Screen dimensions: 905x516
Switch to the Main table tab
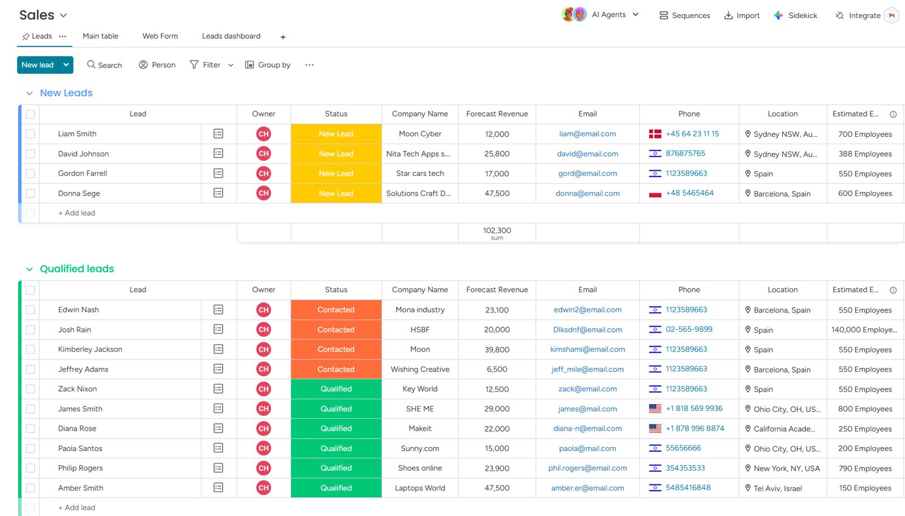101,36
